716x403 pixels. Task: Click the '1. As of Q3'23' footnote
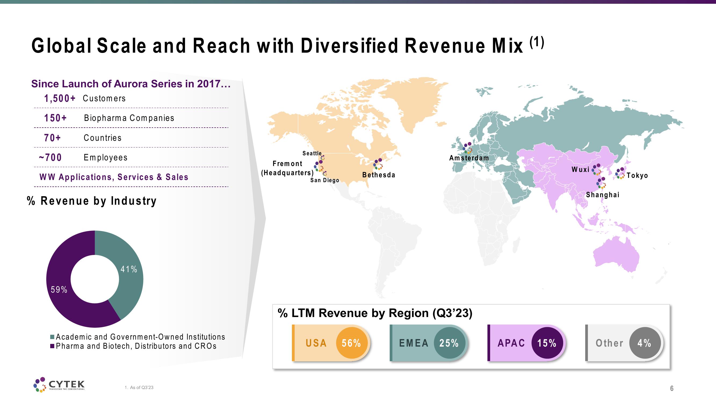click(139, 387)
